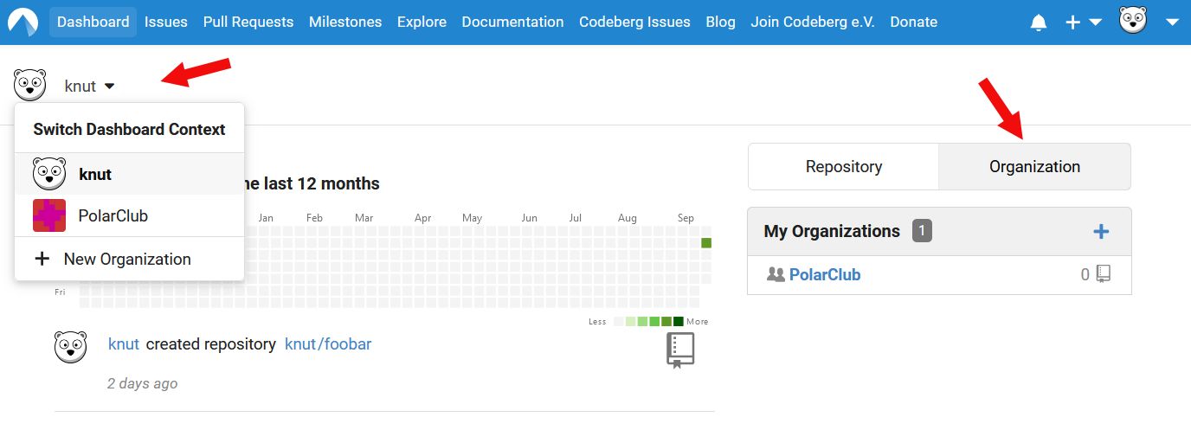This screenshot has width=1191, height=430.
Task: Click the bear avatar in top navbar
Action: [1133, 22]
